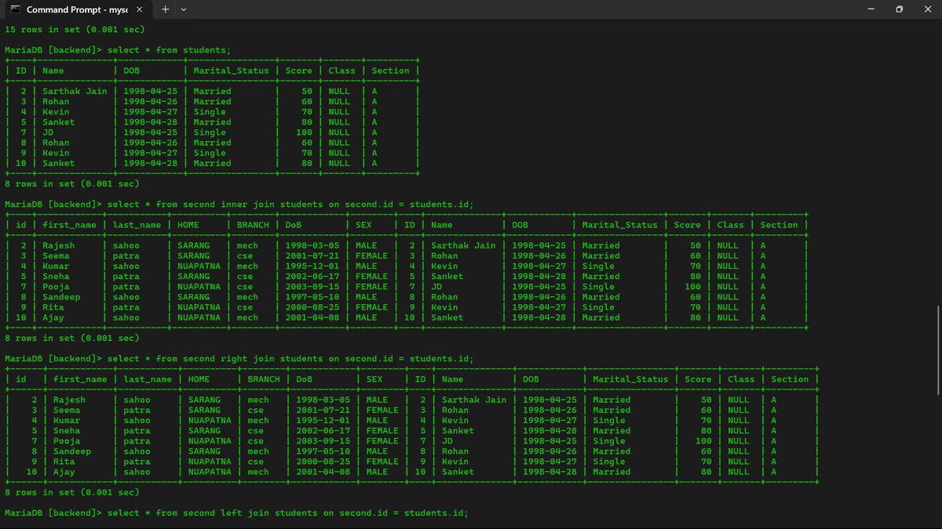Click the Command Prompt icon on the tab
Viewport: 942px width, 529px height.
(14, 10)
